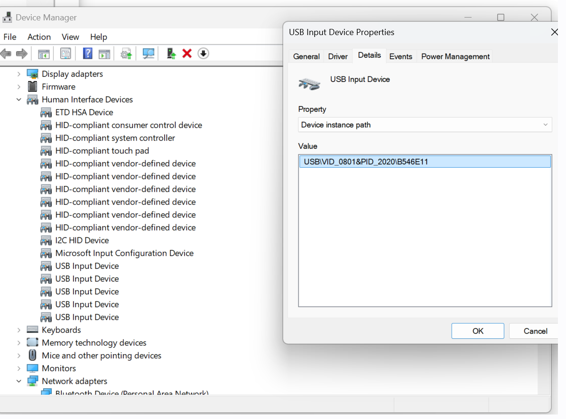Click the red X Uninstall device icon
Viewport: 566px width, 419px height.
coord(187,54)
